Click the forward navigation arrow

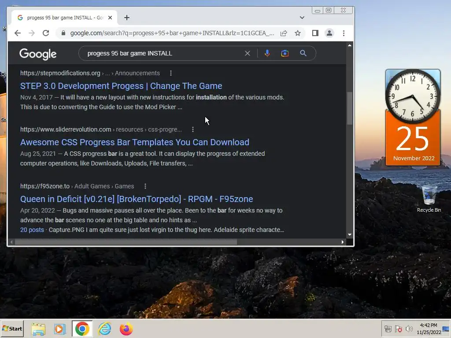pos(32,33)
